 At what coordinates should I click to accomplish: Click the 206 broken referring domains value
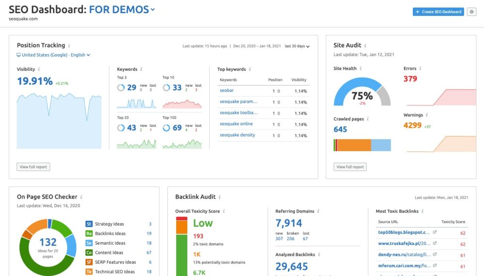pyautogui.click(x=290, y=239)
